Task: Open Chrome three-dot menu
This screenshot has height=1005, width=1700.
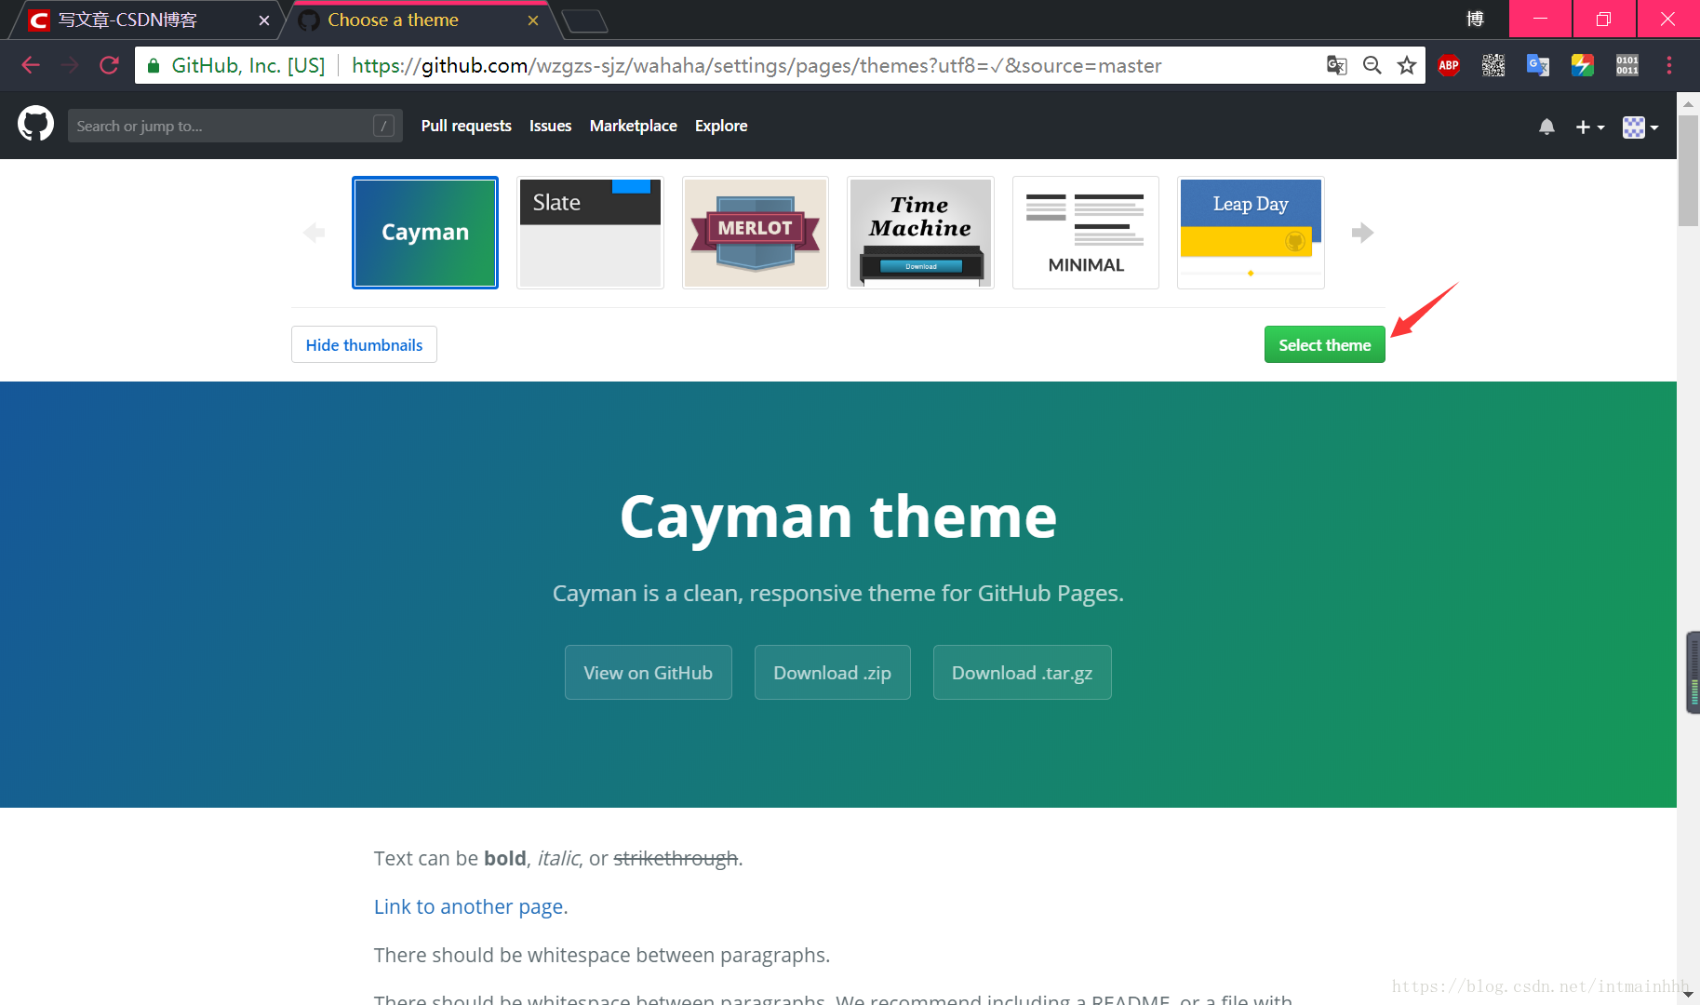Action: [x=1669, y=65]
